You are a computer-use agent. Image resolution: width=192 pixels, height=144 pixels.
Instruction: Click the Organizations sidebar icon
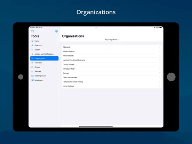pyautogui.click(x=32, y=58)
